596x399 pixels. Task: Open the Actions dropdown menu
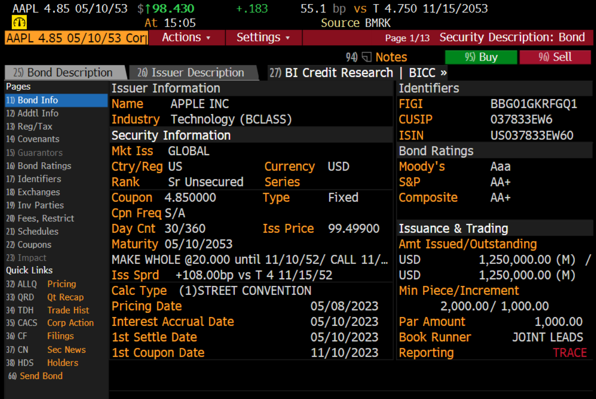(x=186, y=38)
